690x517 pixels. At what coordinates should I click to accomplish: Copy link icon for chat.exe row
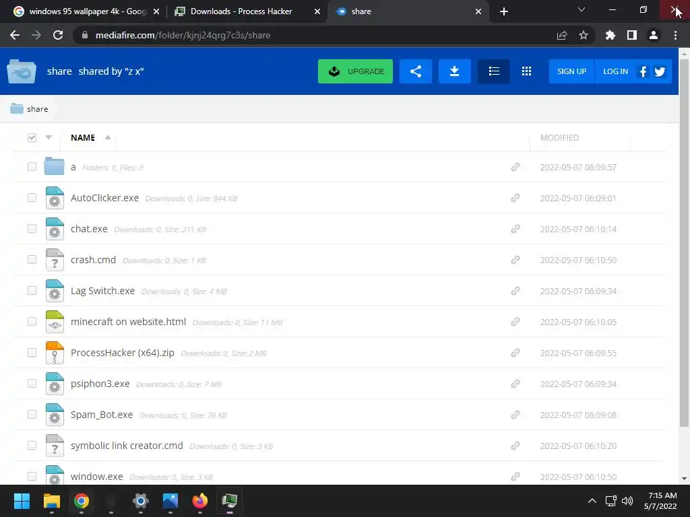pos(515,229)
